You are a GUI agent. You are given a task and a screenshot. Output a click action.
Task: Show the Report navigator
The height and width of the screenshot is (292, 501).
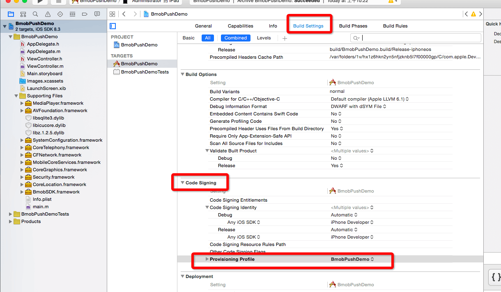[x=97, y=14]
